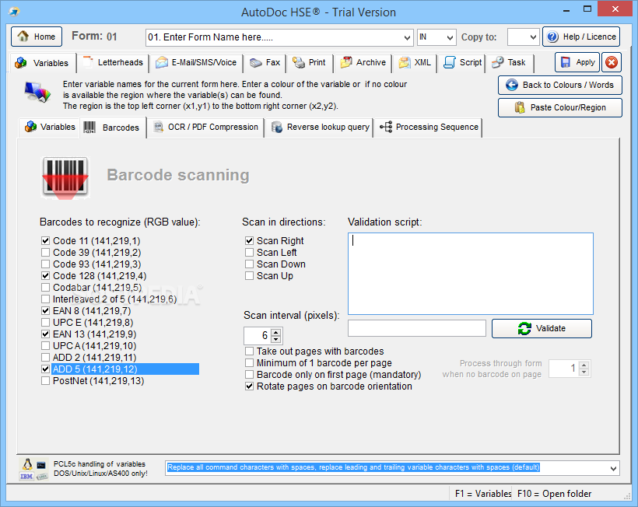Click the Linux penguin icon at bottom

[27, 465]
